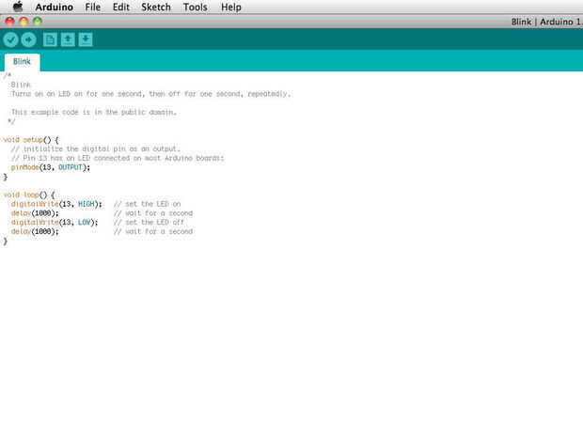
Task: Open the Arduino application menu
Action: pyautogui.click(x=55, y=8)
